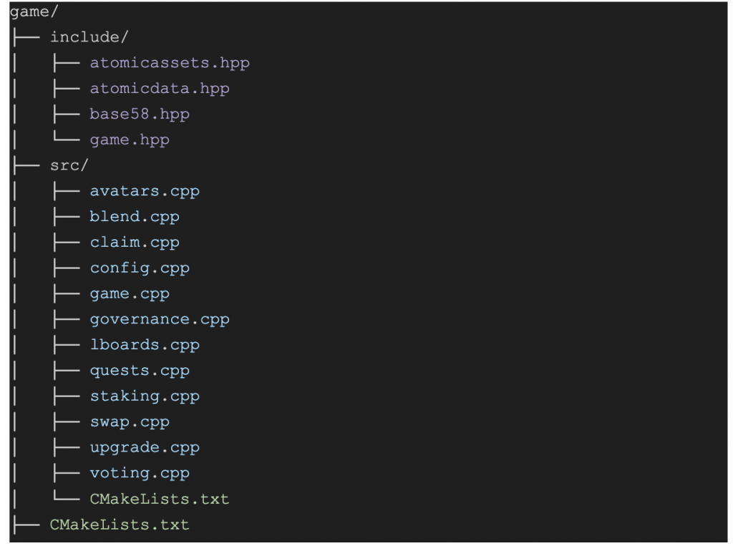733x546 pixels.
Task: Select config.cpp in src folder
Action: pos(140,268)
